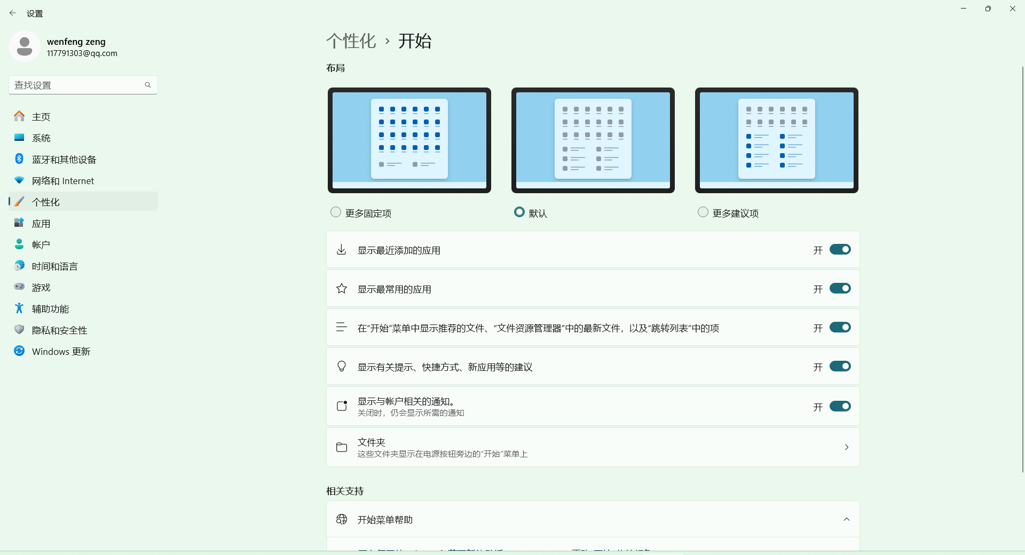The width and height of the screenshot is (1025, 555).
Task: Open 文件夹 settings via chevron
Action: point(847,447)
